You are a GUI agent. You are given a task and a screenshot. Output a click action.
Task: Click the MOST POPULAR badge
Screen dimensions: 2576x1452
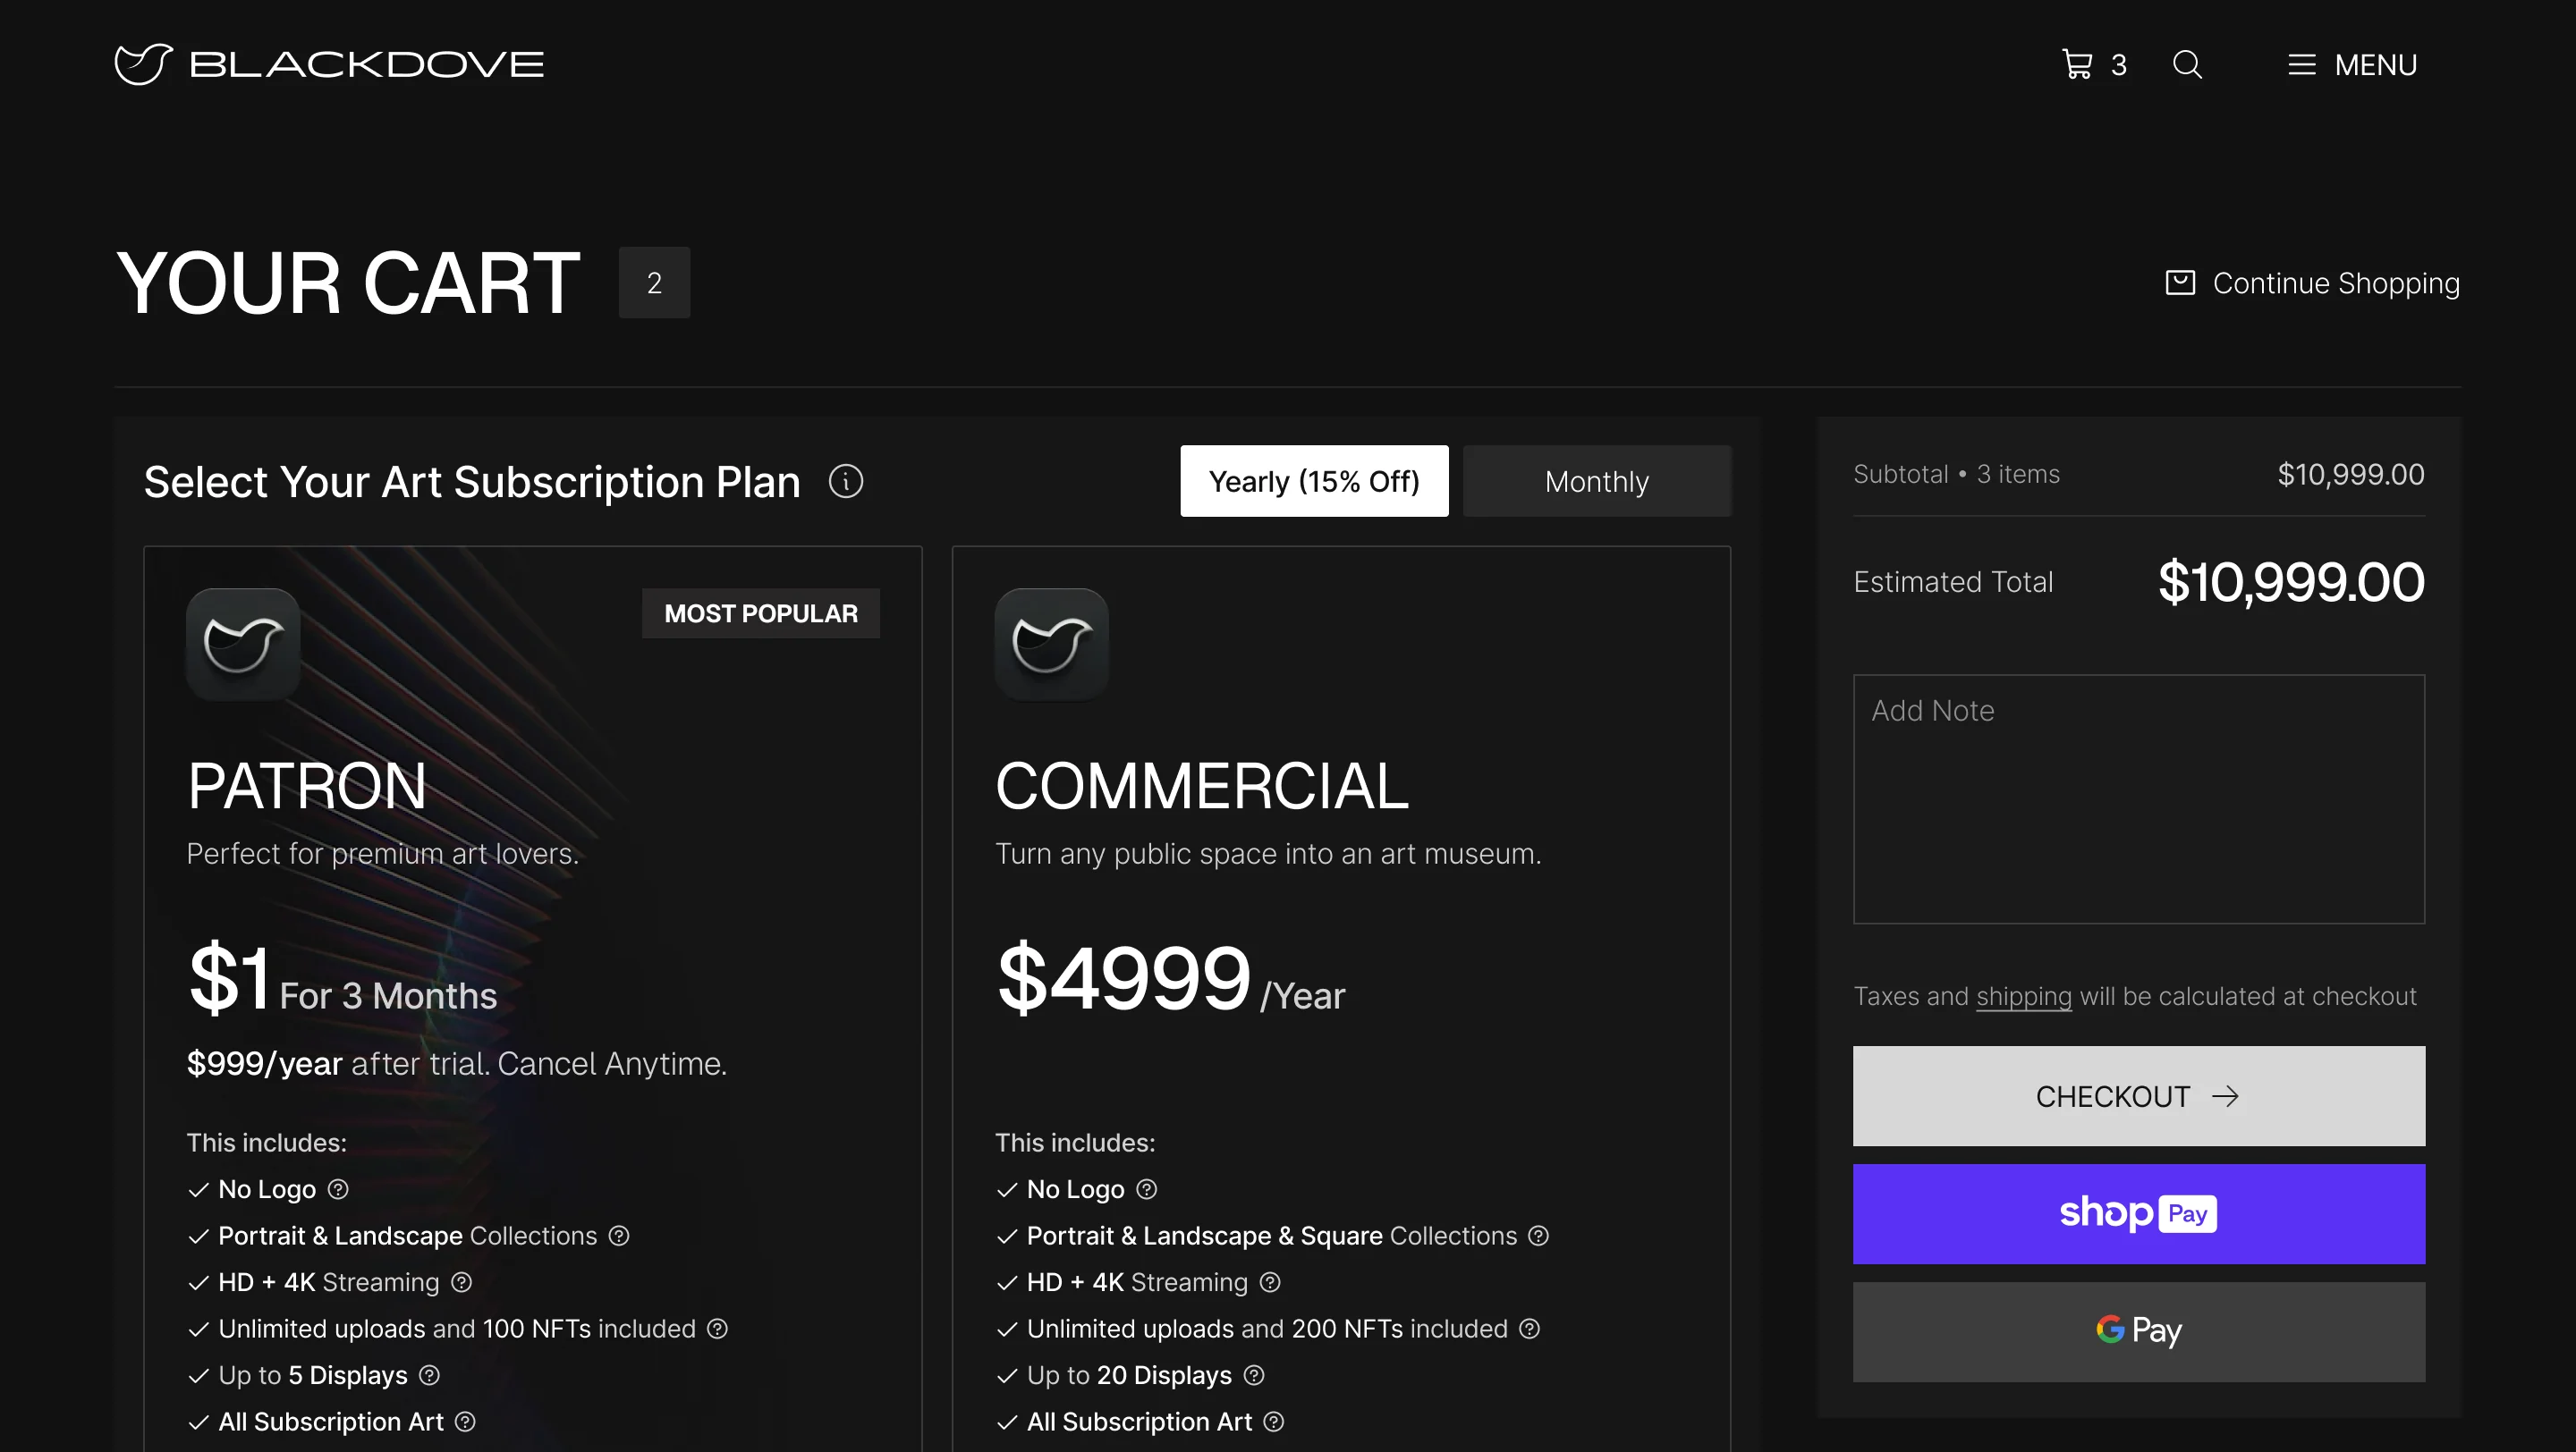coord(761,612)
